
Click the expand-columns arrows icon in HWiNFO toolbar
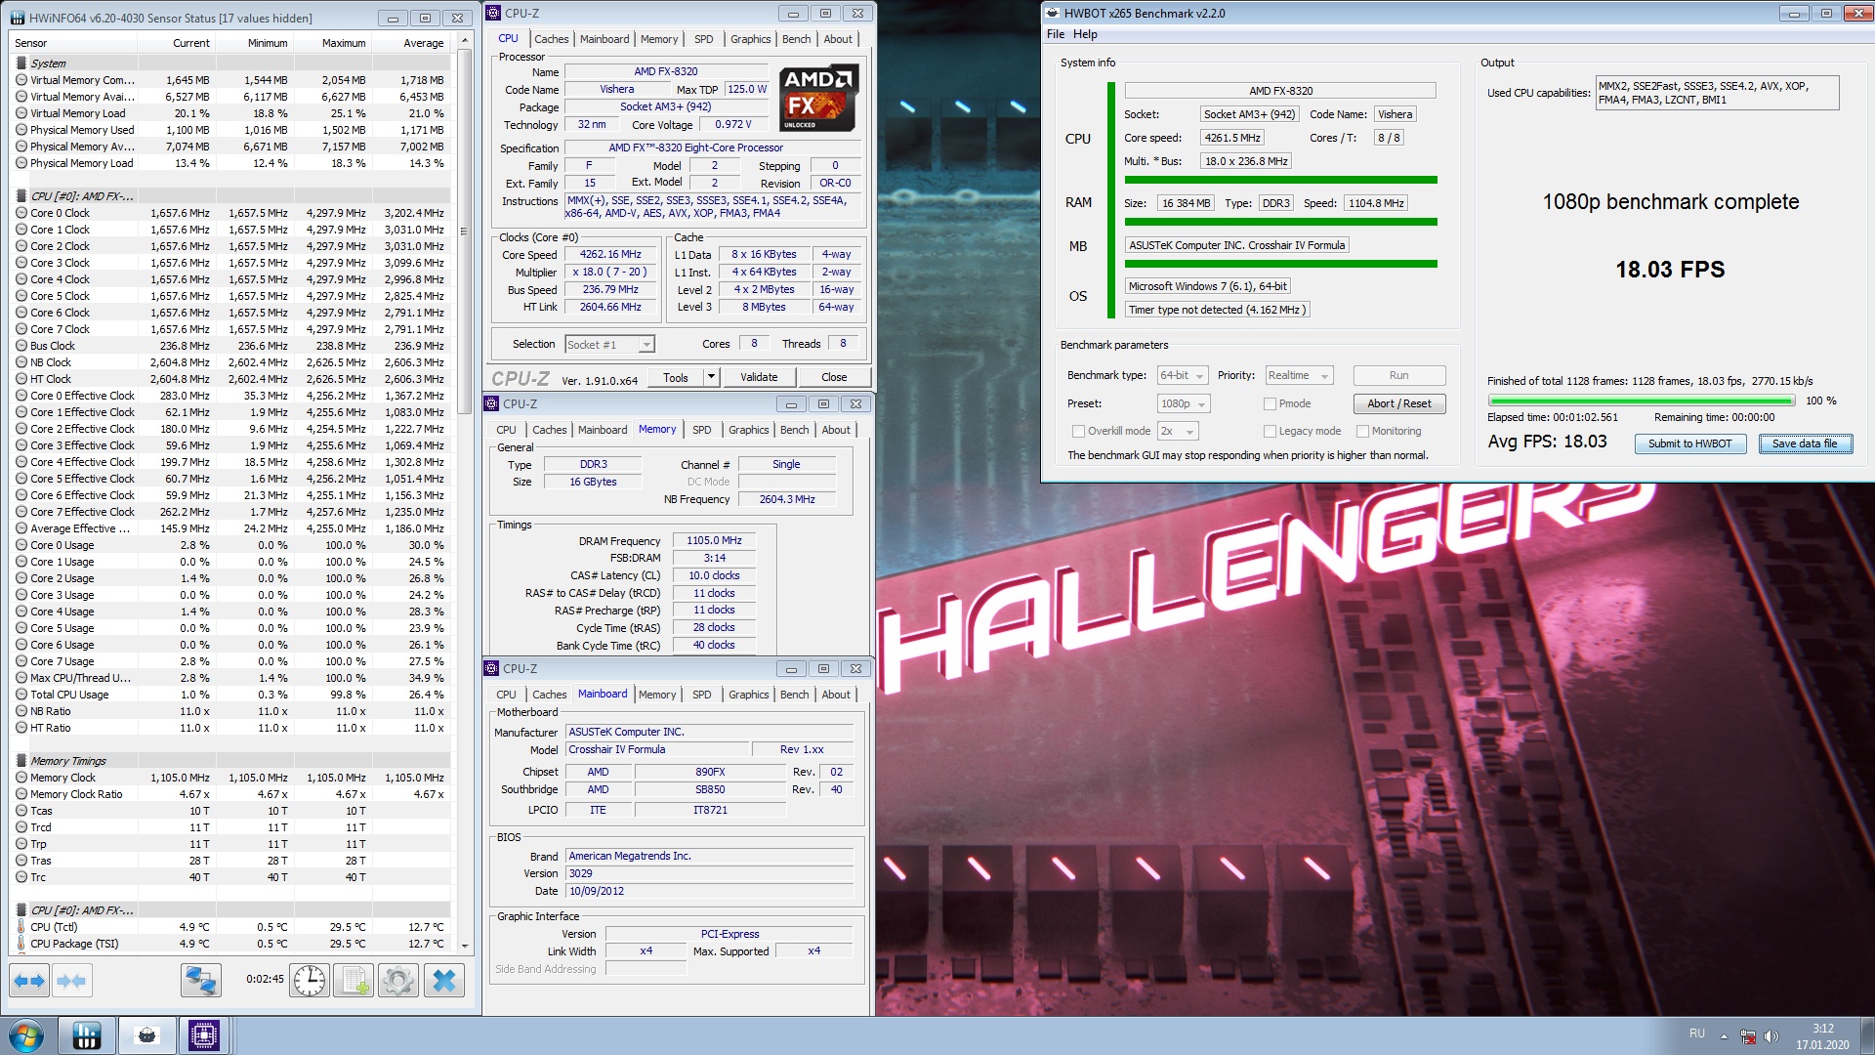[x=29, y=981]
